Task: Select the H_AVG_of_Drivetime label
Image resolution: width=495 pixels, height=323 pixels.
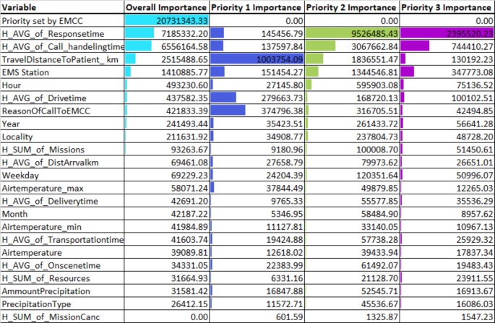Action: (x=44, y=98)
